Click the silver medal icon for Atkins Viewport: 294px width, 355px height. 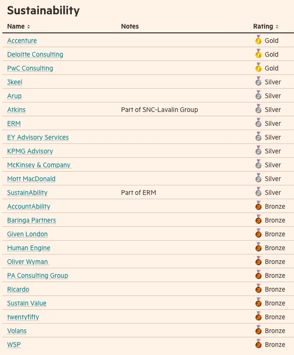258,109
